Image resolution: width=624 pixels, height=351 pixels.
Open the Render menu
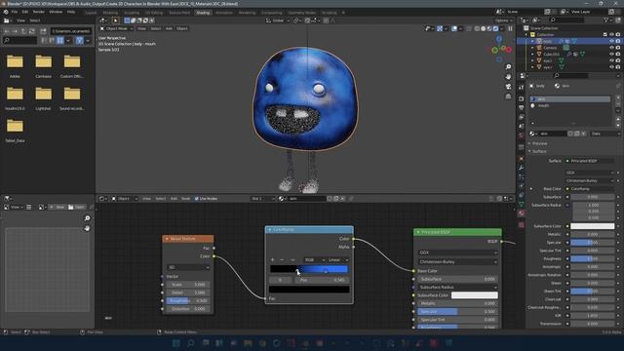pyautogui.click(x=39, y=12)
